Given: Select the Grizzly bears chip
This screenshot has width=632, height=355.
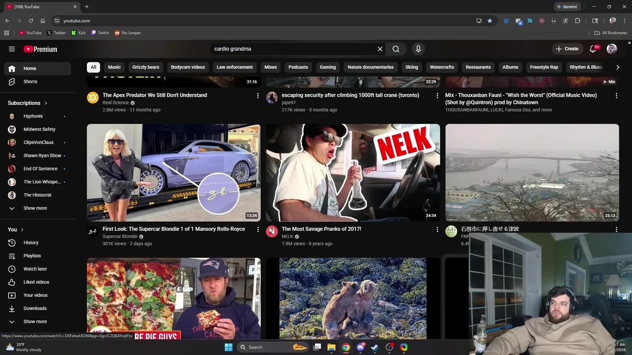Looking at the screenshot, I should [x=146, y=67].
